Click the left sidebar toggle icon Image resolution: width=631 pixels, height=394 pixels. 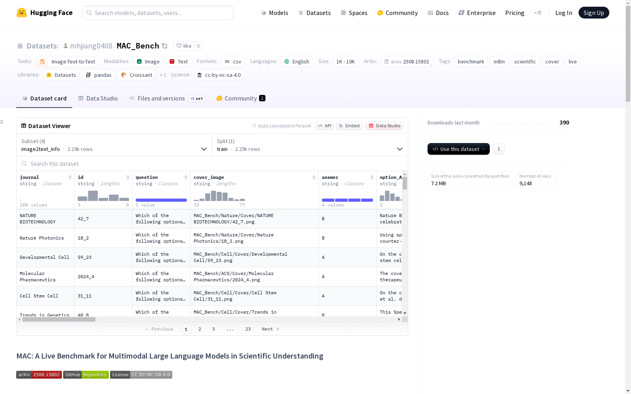coord(2,122)
